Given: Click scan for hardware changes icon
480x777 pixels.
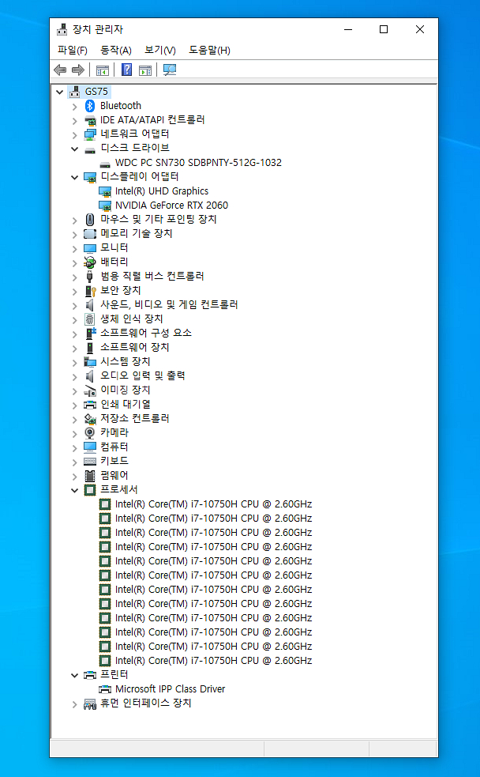Looking at the screenshot, I should click(x=170, y=70).
